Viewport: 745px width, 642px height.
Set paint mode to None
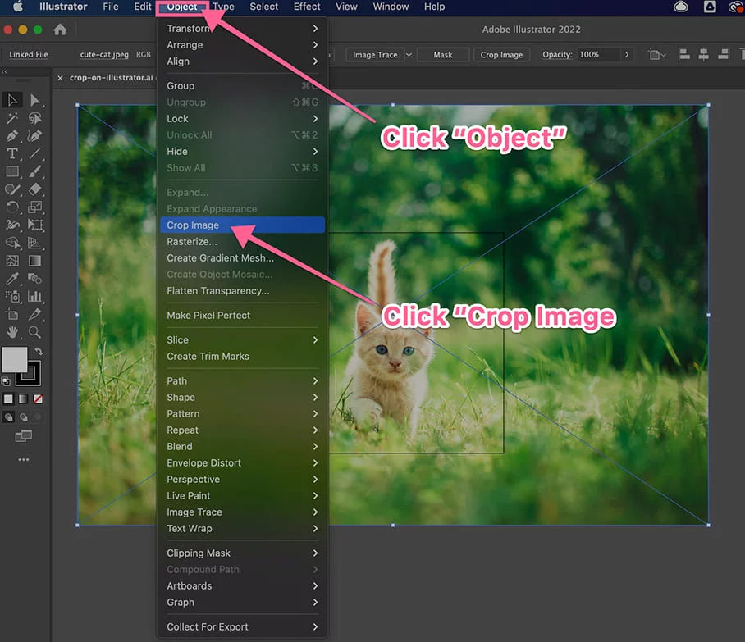38,398
